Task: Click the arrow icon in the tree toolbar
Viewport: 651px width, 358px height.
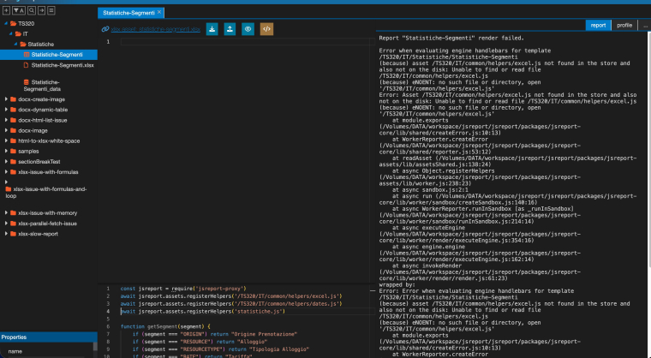Action: pos(41,10)
